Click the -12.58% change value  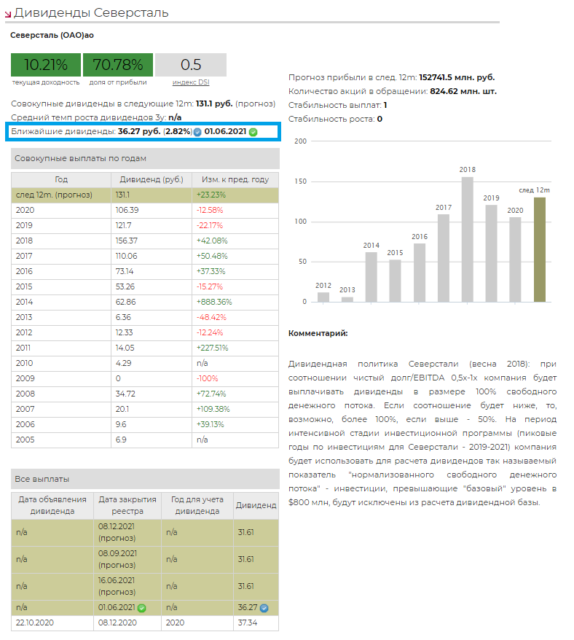(210, 210)
